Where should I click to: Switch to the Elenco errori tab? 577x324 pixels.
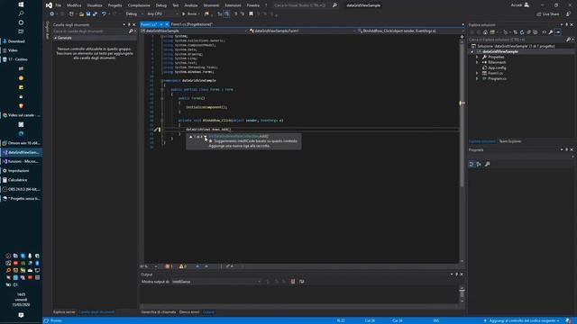pos(189,312)
